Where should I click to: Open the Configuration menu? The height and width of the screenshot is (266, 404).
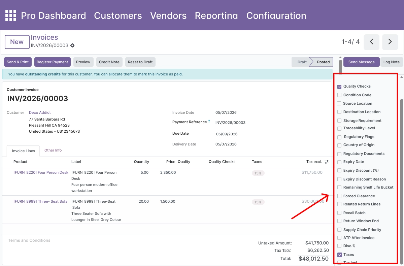click(276, 15)
